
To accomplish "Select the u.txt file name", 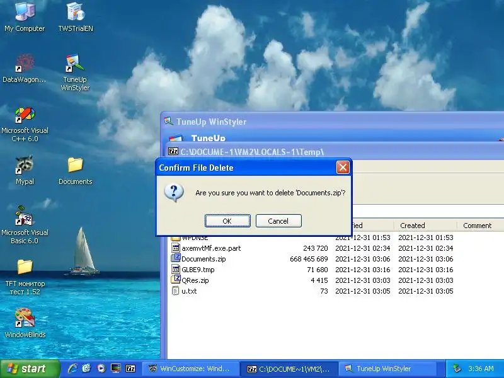I will 189,291.
